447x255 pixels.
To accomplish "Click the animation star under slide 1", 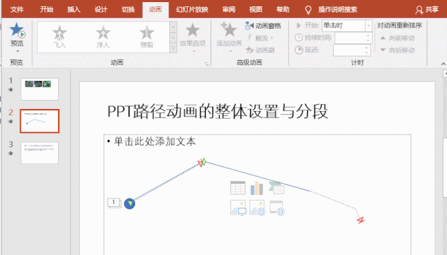I will (x=10, y=89).
